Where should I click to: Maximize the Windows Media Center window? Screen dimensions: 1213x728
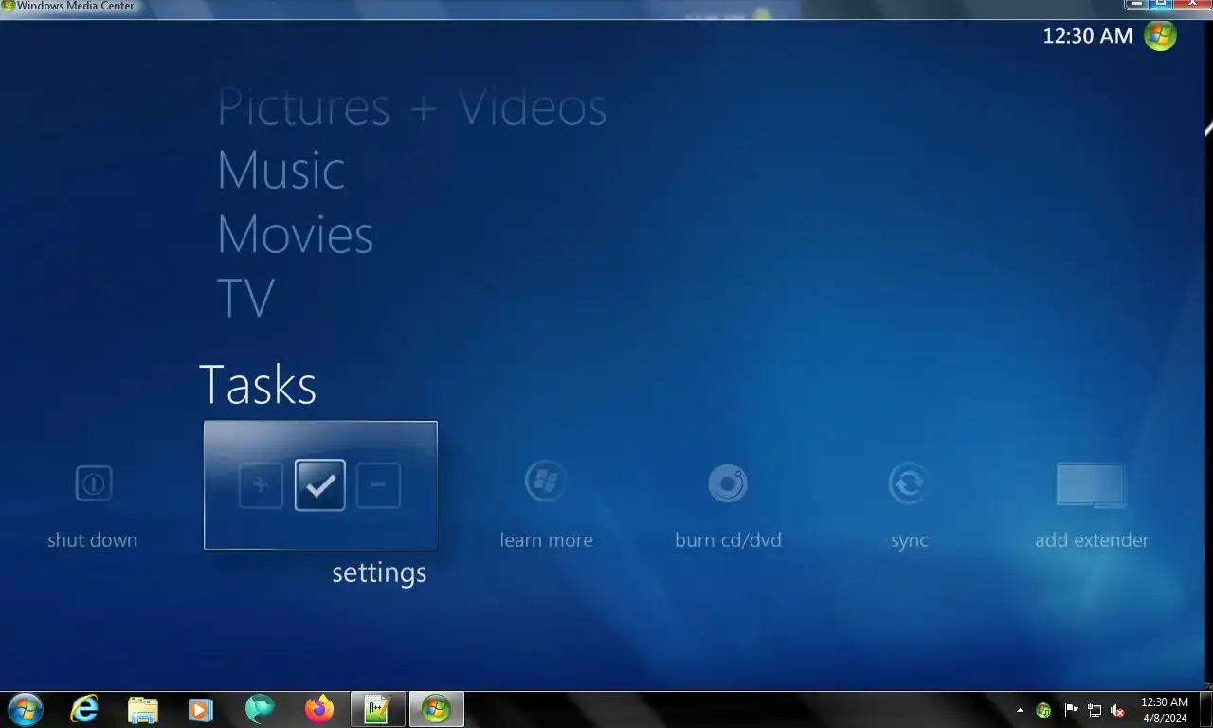click(x=1161, y=5)
